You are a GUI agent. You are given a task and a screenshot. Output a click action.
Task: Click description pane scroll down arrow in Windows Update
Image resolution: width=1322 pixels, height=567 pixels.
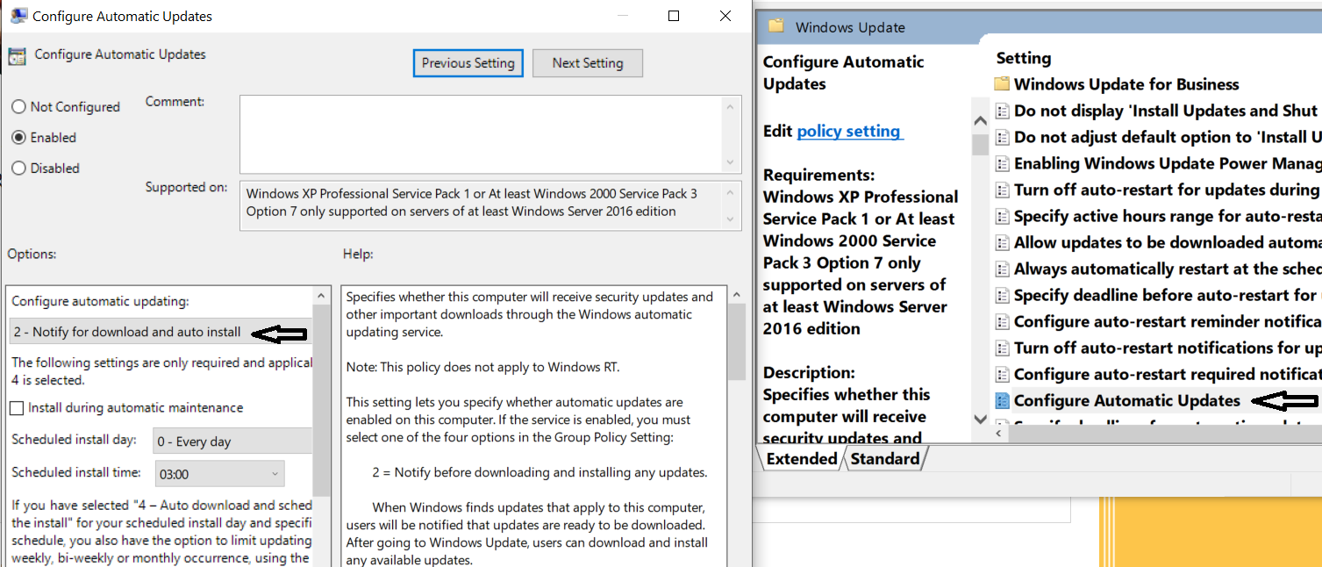pos(981,420)
